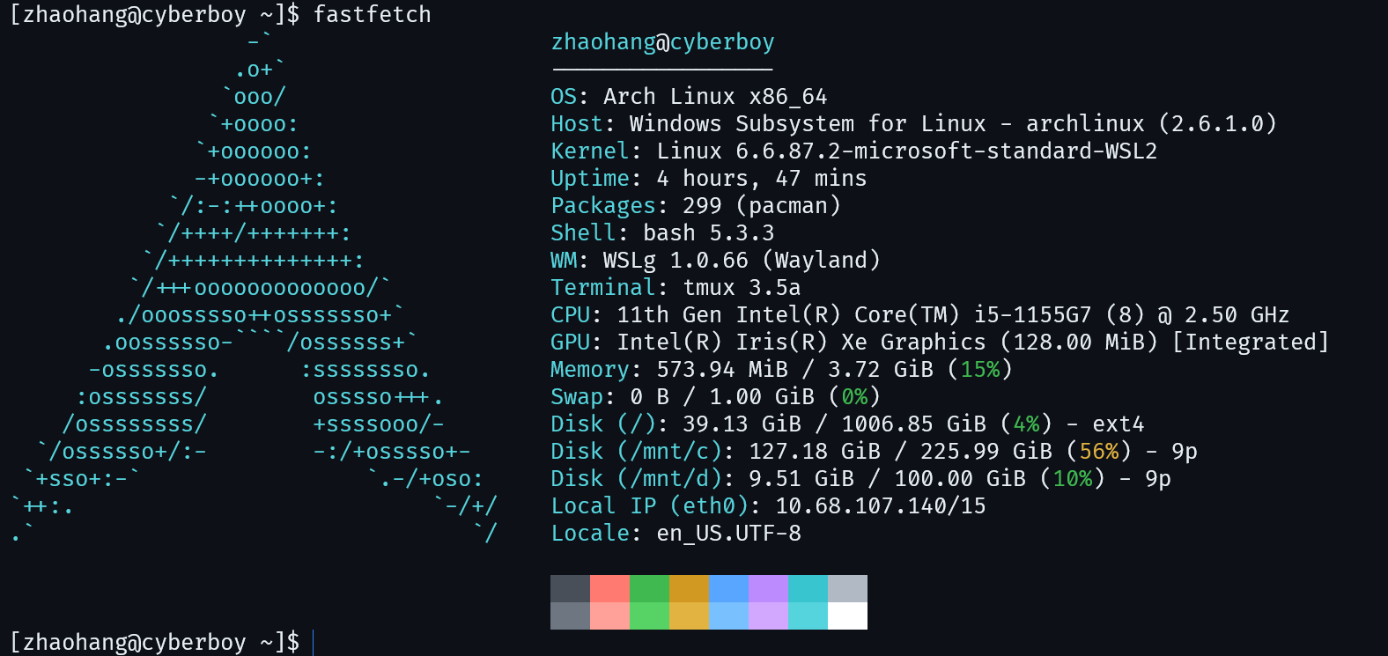Screen dimensions: 1388x656
Task: Click the '4 hours, 47 mins' value
Action: (761, 179)
